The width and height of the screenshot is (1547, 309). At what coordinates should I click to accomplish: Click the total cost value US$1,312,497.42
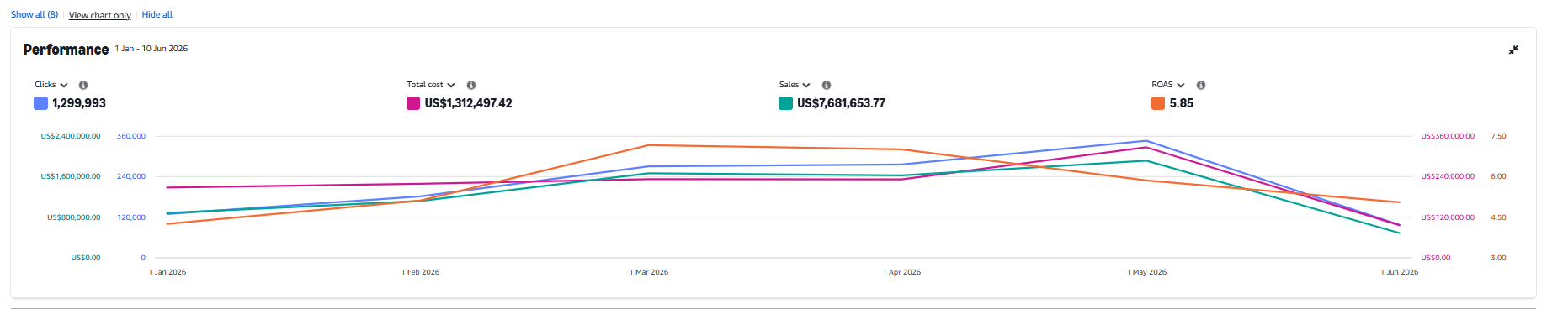point(468,103)
